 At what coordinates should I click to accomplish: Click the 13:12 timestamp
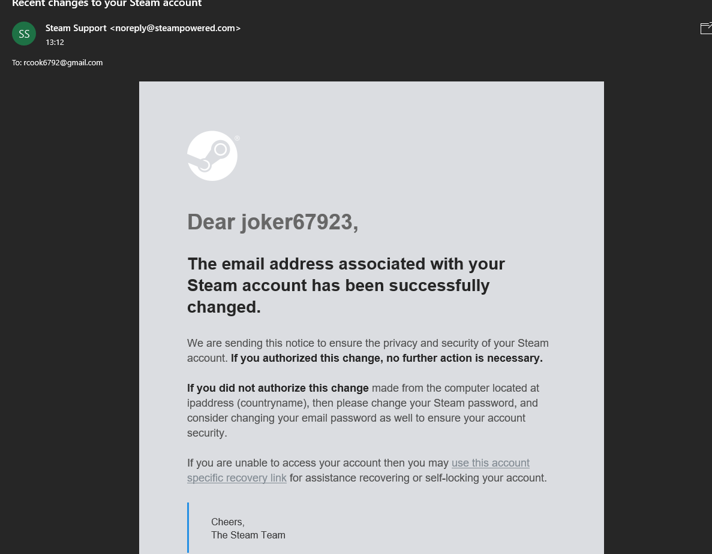click(55, 43)
